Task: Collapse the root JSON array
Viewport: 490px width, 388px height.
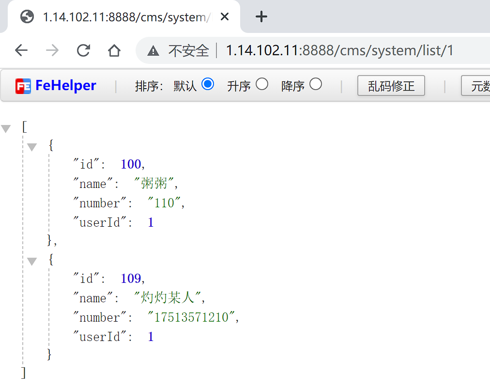Action: point(6,129)
